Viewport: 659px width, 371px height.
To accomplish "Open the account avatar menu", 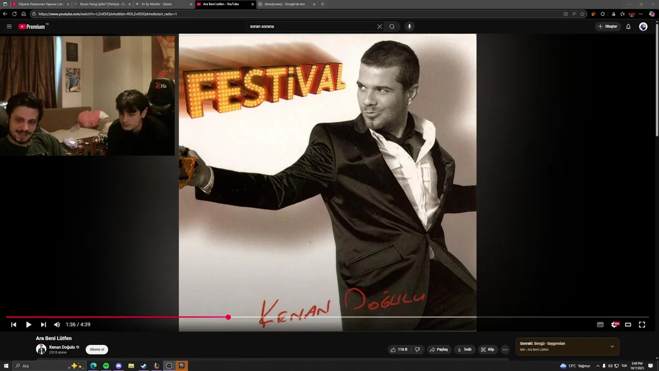I will pyautogui.click(x=643, y=26).
